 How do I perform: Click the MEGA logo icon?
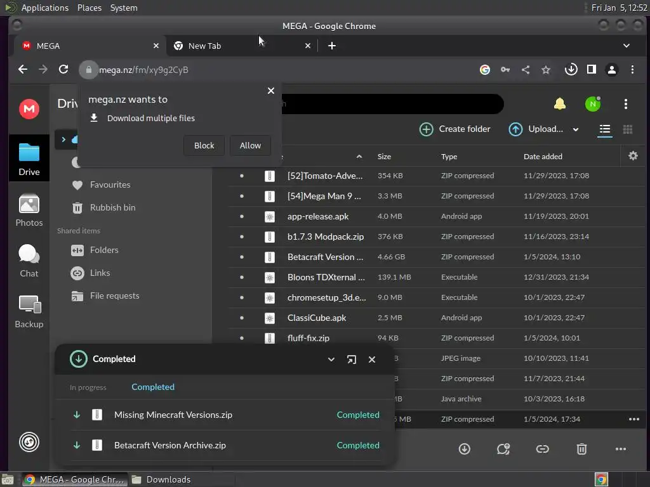point(29,109)
